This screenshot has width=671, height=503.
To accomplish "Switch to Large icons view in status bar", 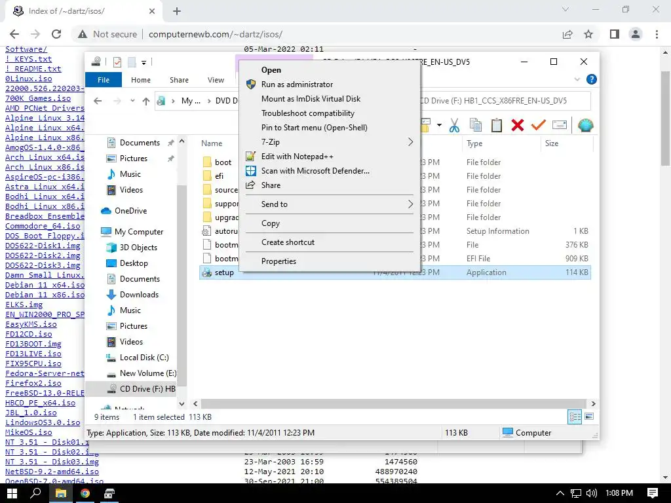I will 589,417.
